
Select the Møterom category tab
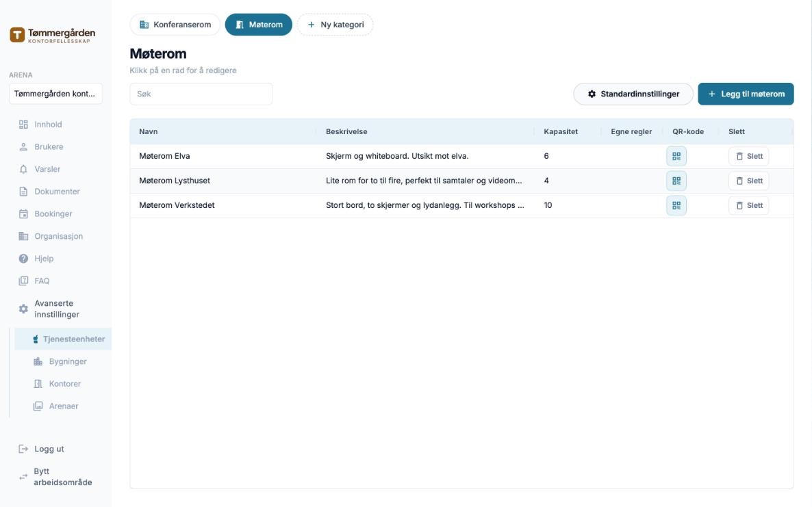(x=258, y=25)
